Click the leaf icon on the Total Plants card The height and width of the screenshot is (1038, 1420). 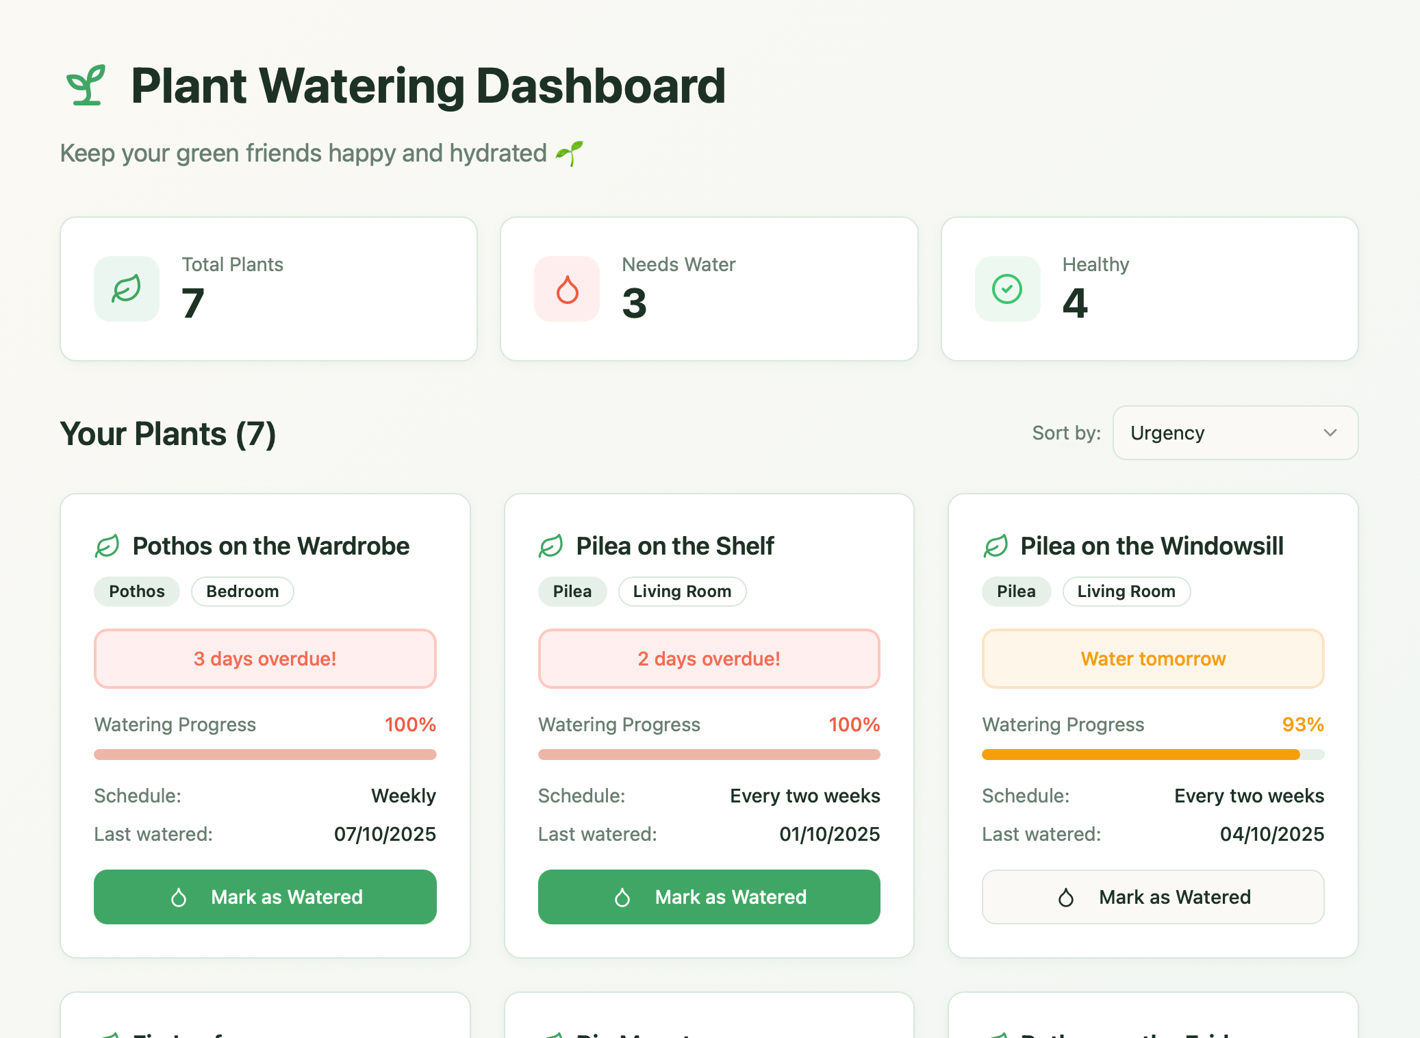(x=126, y=288)
